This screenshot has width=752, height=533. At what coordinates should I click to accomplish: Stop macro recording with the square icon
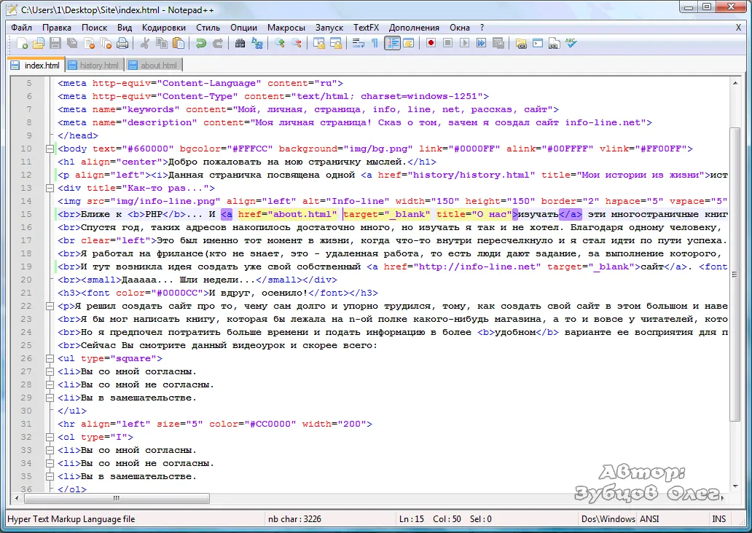(447, 44)
